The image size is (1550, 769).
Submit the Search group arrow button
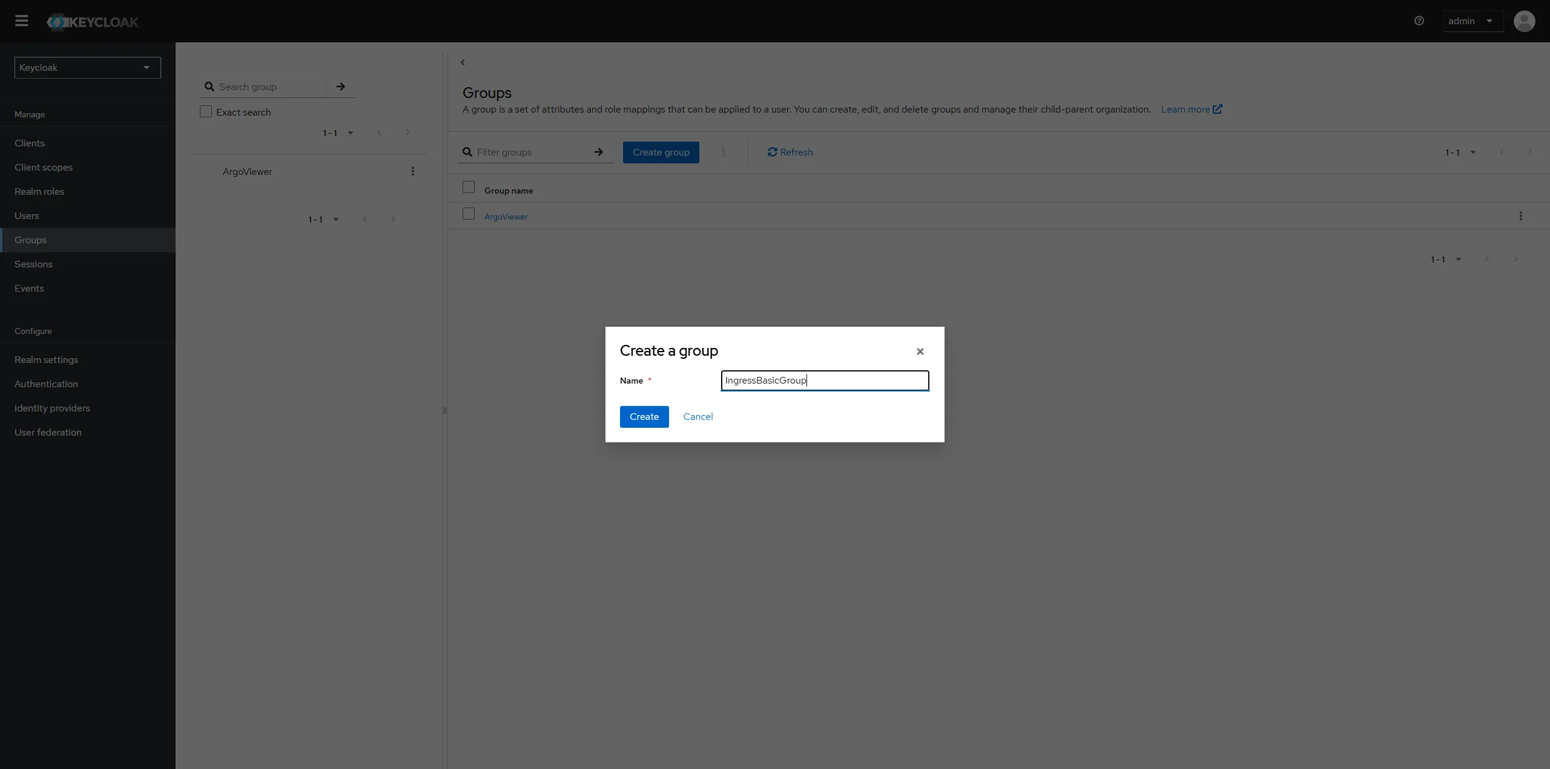coord(341,87)
